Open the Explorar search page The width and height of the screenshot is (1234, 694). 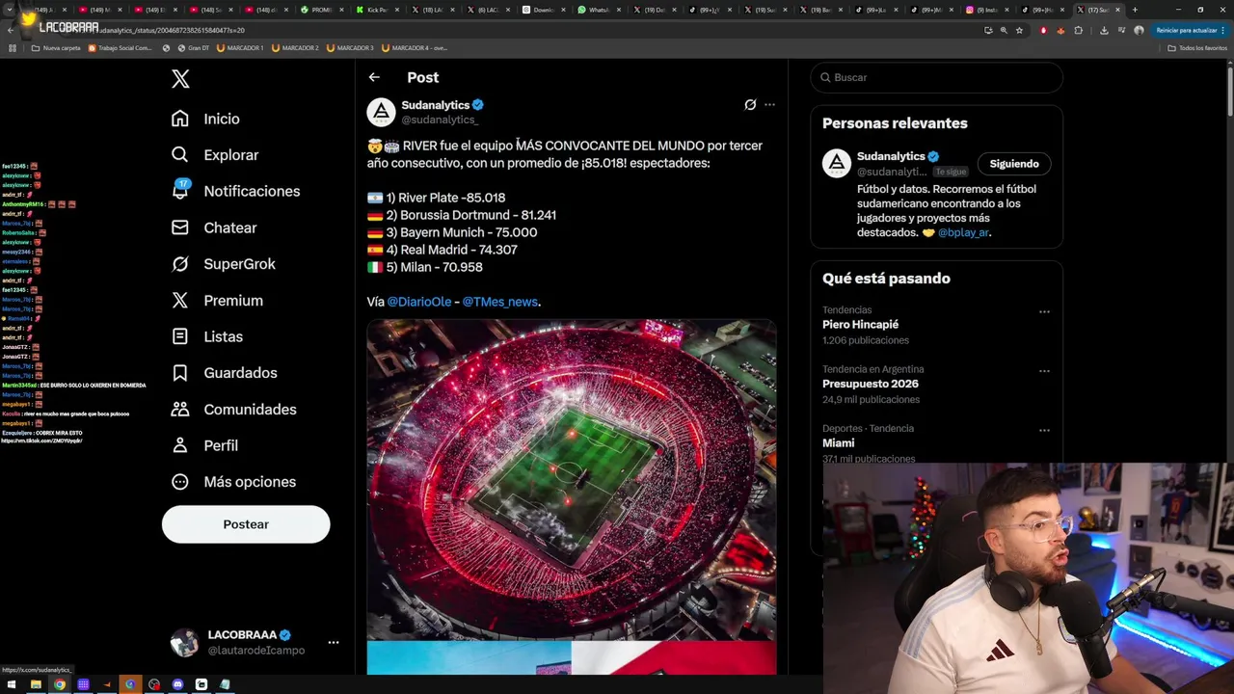click(x=214, y=155)
